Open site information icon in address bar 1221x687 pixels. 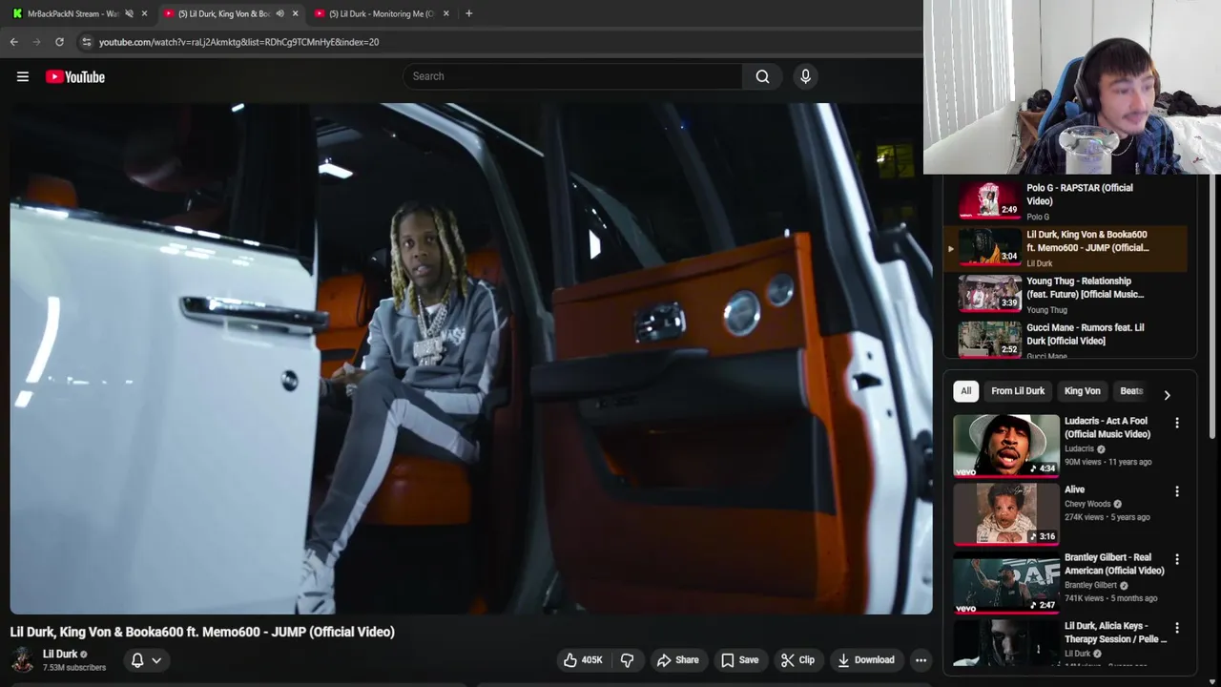[x=87, y=42]
